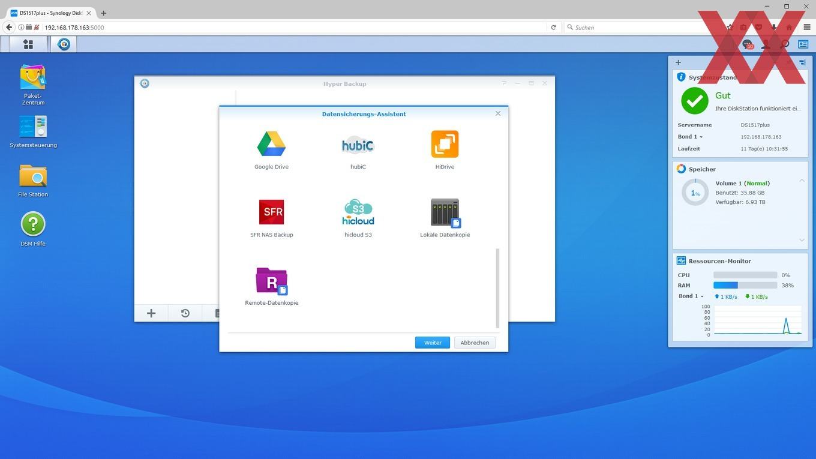
Task: Open File Station desktop icon
Action: (x=33, y=181)
